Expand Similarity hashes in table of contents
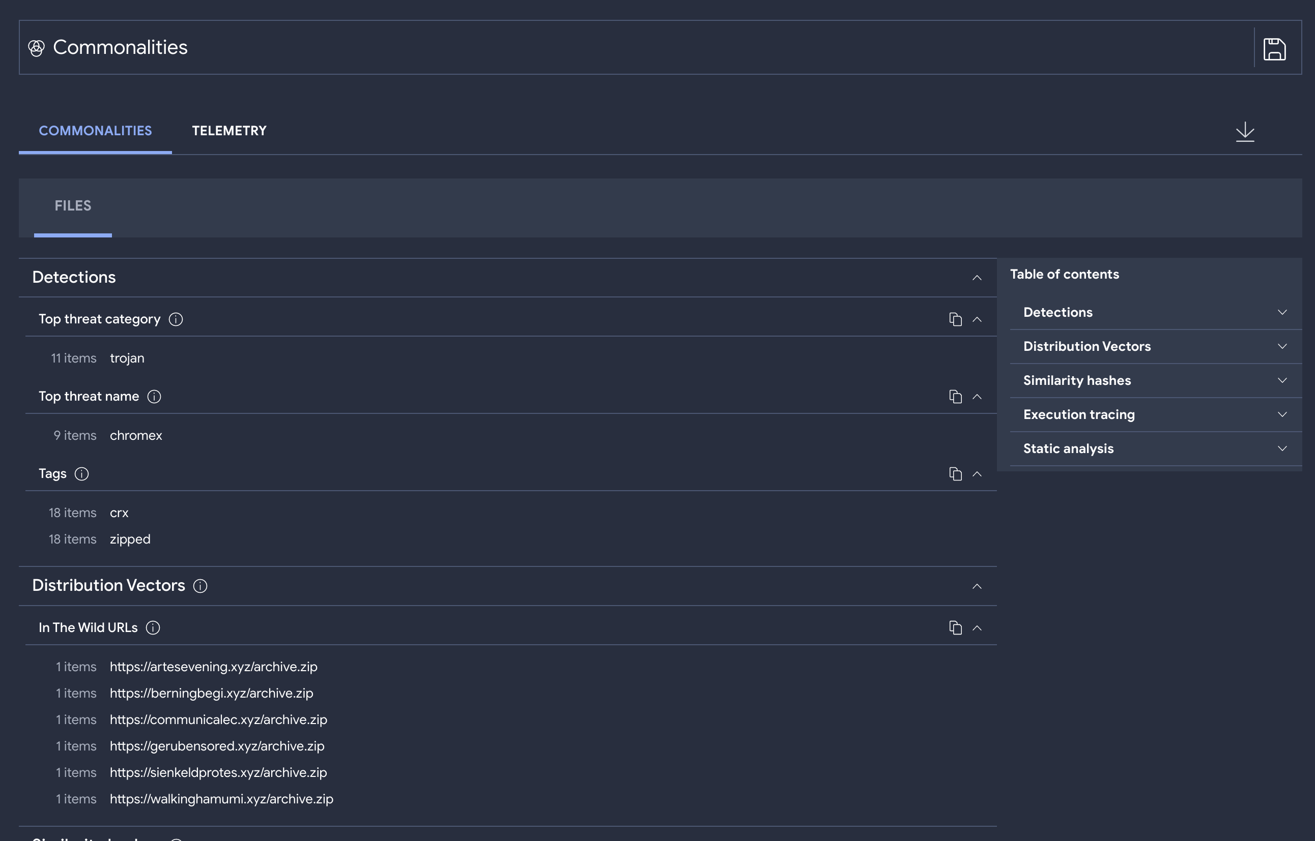 (1281, 381)
